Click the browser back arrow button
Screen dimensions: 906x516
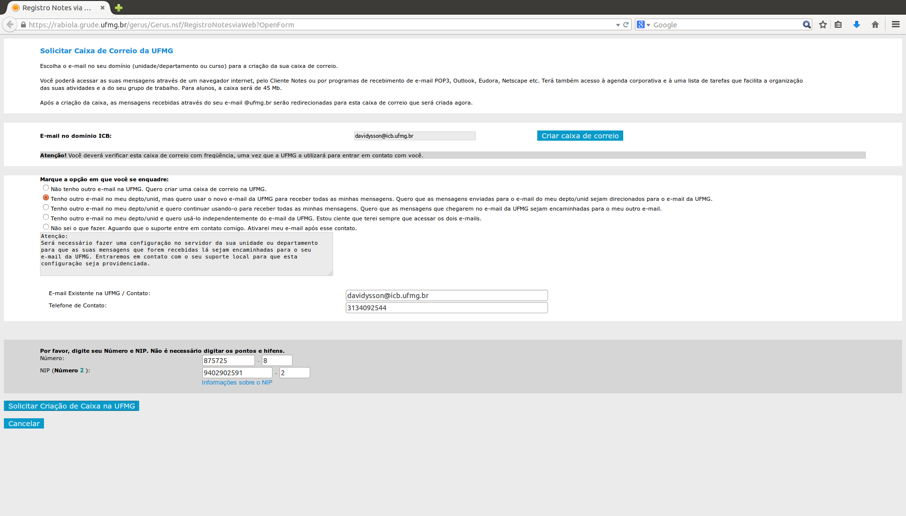(10, 24)
